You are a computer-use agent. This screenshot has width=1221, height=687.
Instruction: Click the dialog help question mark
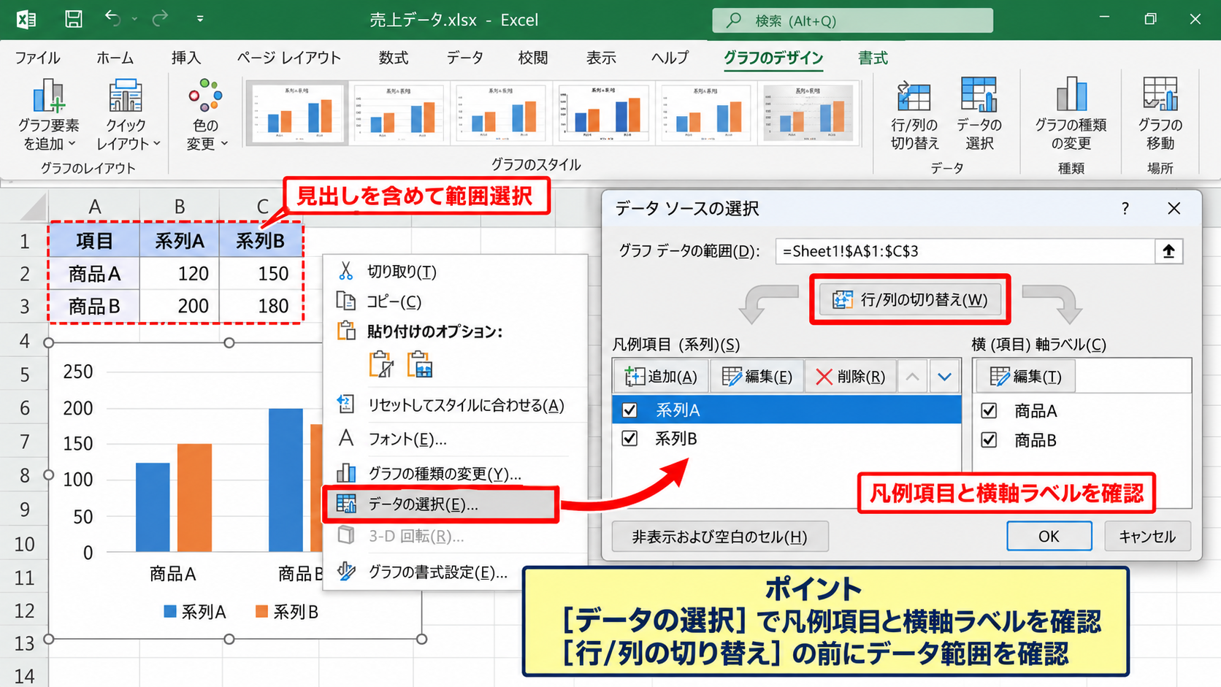(1125, 209)
